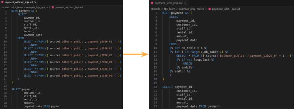Click the 'for i in range(1,nb_table+1)' line
Viewport: 295px width, 109px height.
point(199,52)
